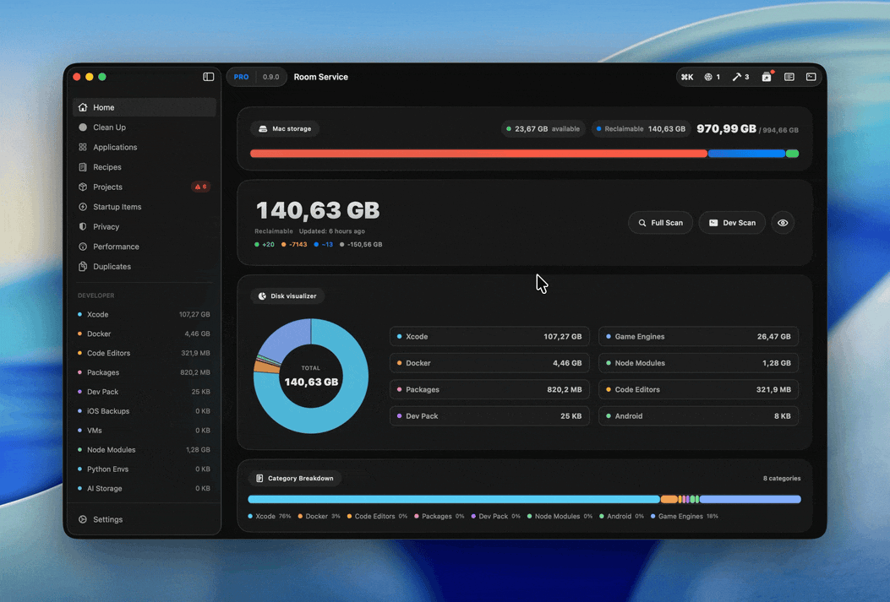Click the Node Modules 1,28 GB row

coord(699,363)
